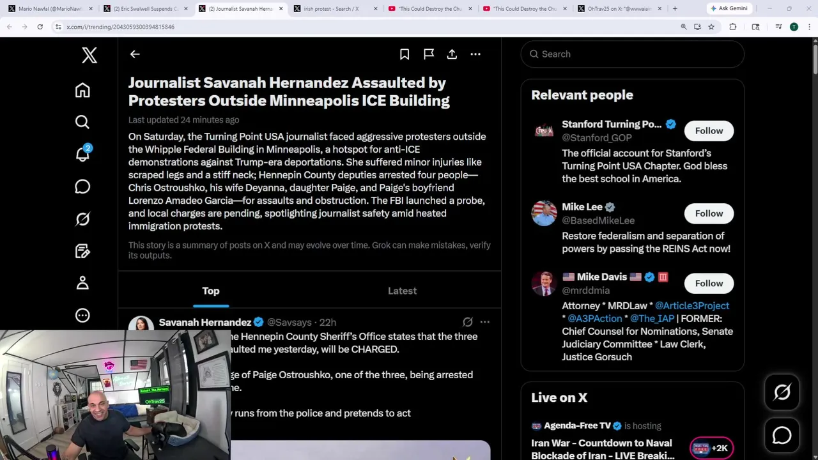Open Notifications bell with 2 badge
Viewport: 818px width, 460px height.
pyautogui.click(x=83, y=154)
